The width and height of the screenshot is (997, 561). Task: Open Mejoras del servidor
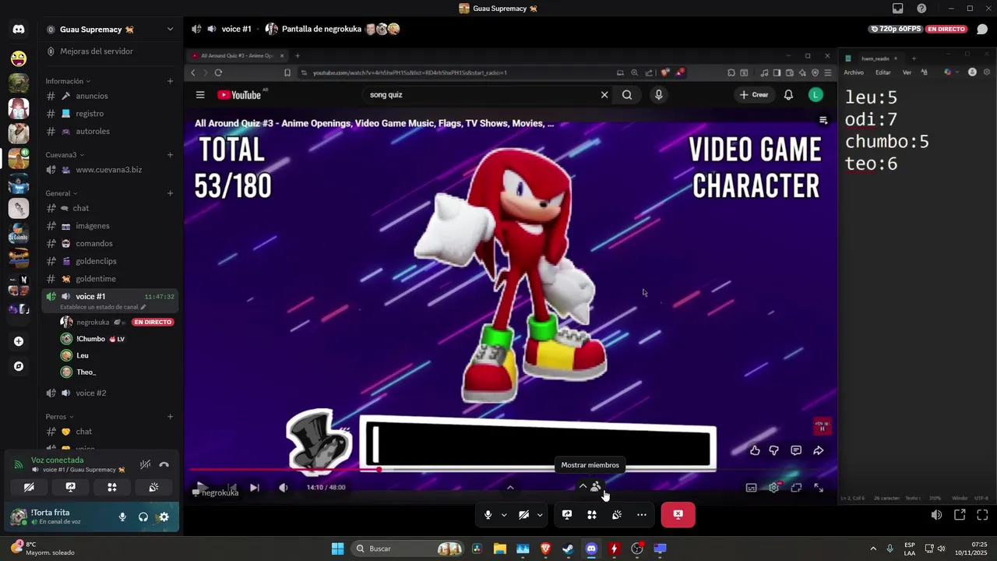point(109,51)
